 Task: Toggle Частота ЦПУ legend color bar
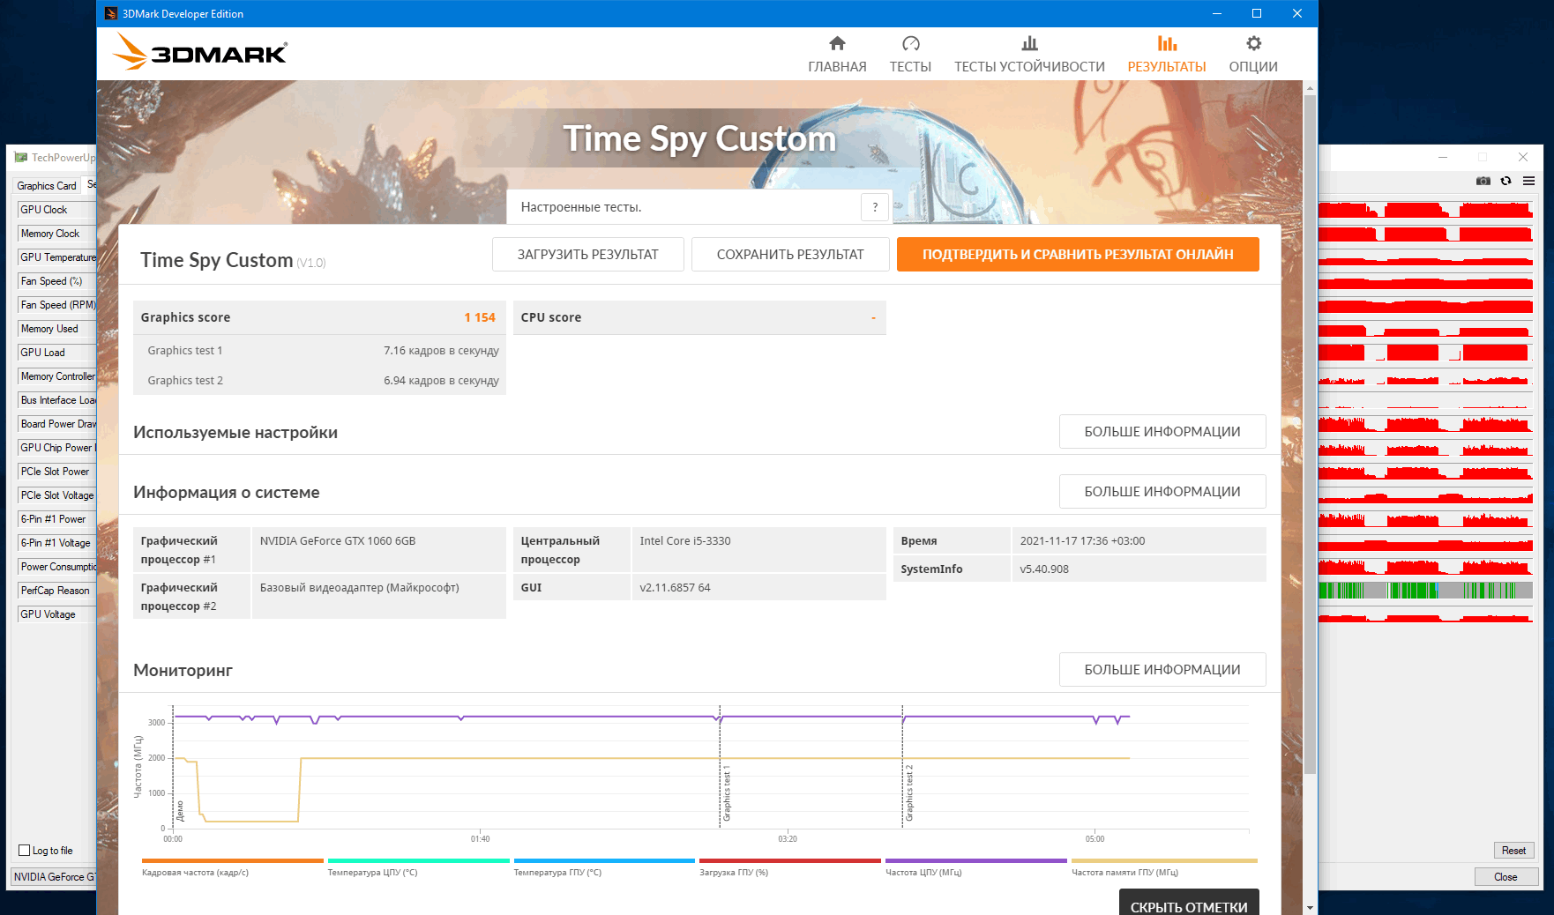pyautogui.click(x=976, y=860)
